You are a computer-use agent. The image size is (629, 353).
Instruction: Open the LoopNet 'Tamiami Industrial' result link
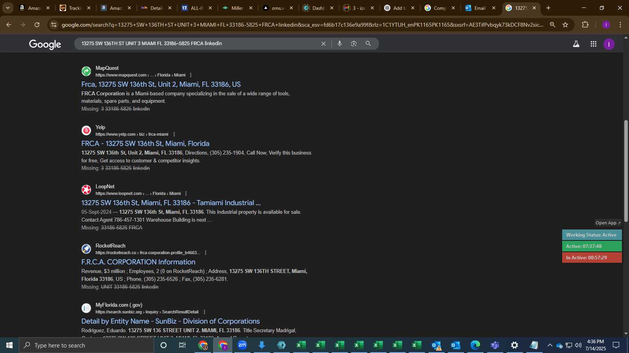171,203
